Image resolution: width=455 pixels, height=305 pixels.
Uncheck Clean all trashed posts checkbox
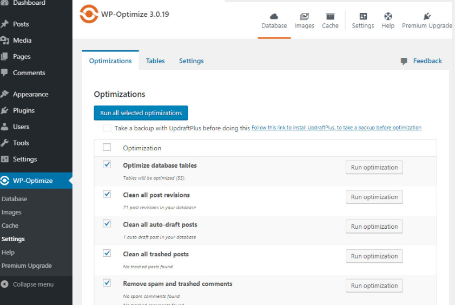(107, 253)
